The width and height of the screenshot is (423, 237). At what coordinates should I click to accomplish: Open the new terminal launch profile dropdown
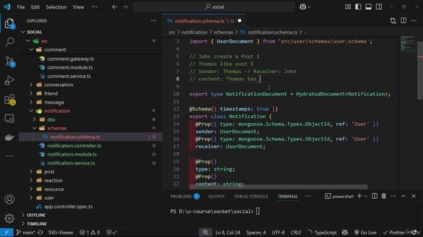pyautogui.click(x=365, y=196)
